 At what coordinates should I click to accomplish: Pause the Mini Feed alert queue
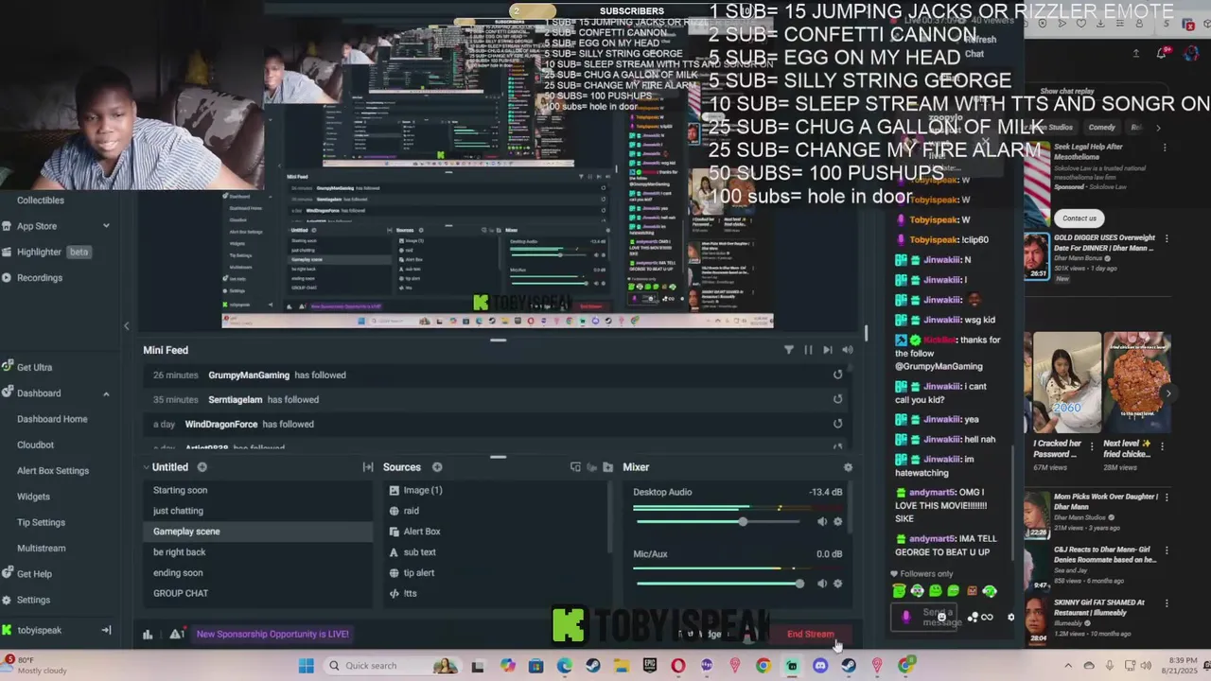click(x=808, y=350)
